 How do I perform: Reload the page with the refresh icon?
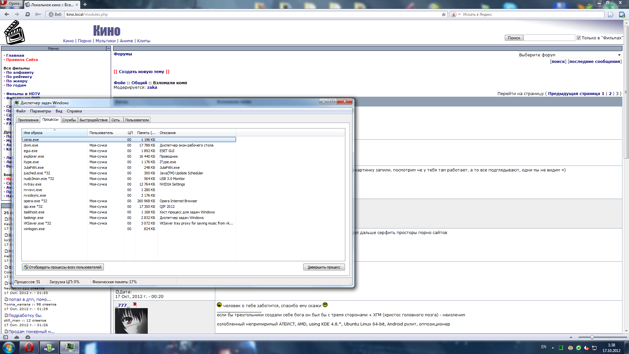[28, 14]
